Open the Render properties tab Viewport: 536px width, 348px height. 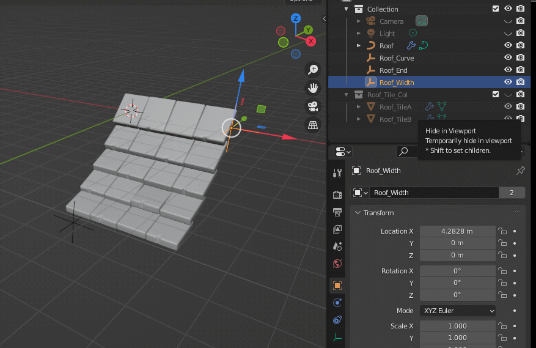pos(337,194)
